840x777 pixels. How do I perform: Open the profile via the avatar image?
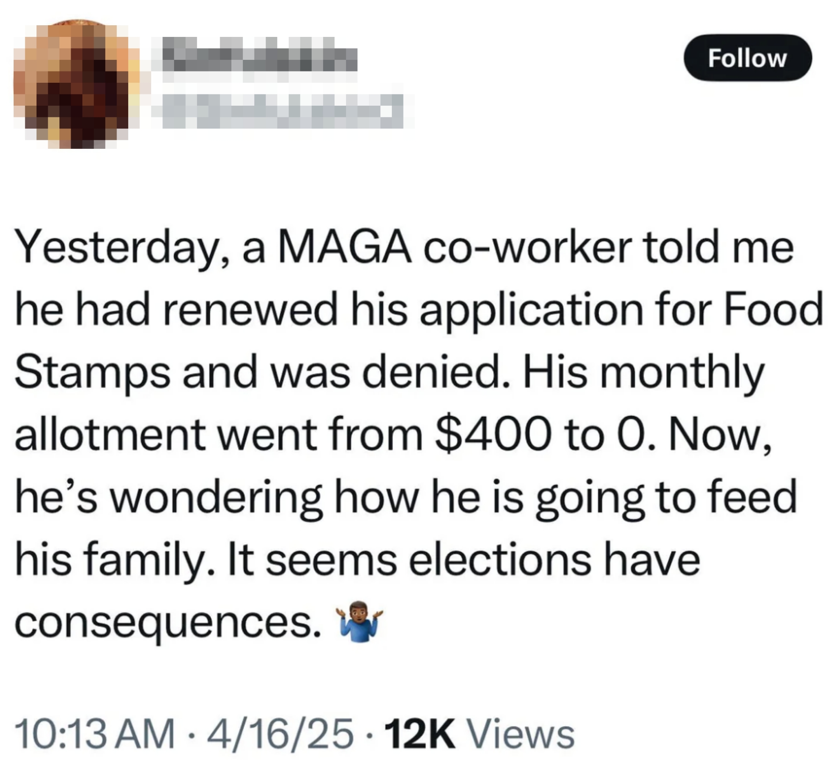coord(76,82)
